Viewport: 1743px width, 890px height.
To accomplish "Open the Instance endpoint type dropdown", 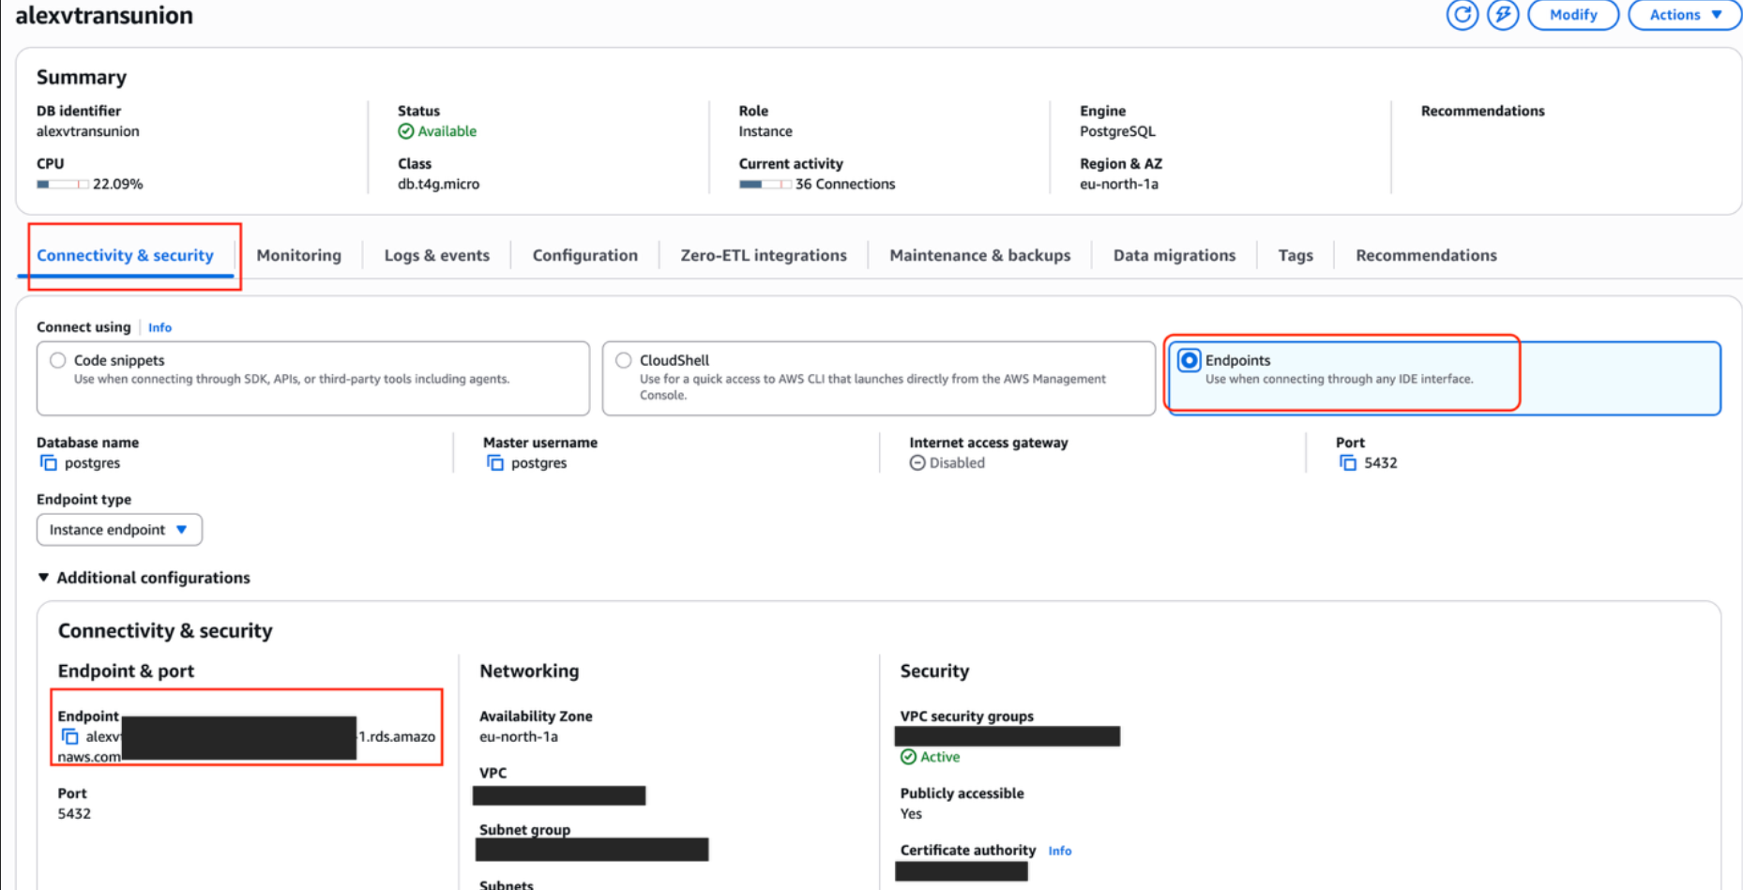I will pyautogui.click(x=119, y=530).
